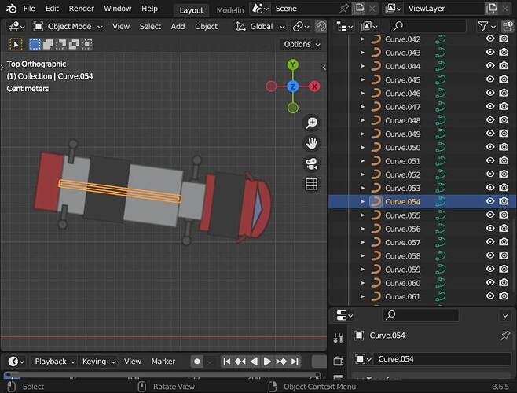Click the new scene icon
This screenshot has height=393, width=517.
[x=358, y=9]
